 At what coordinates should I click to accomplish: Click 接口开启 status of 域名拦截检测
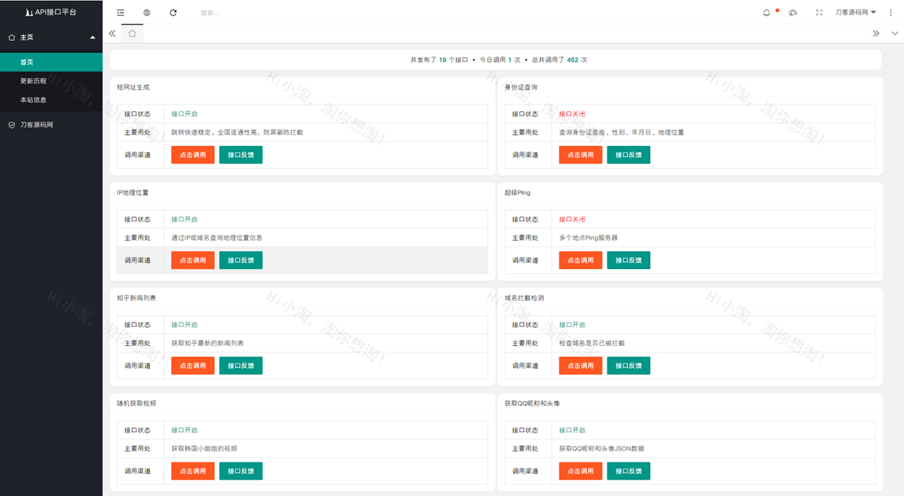[x=572, y=325]
